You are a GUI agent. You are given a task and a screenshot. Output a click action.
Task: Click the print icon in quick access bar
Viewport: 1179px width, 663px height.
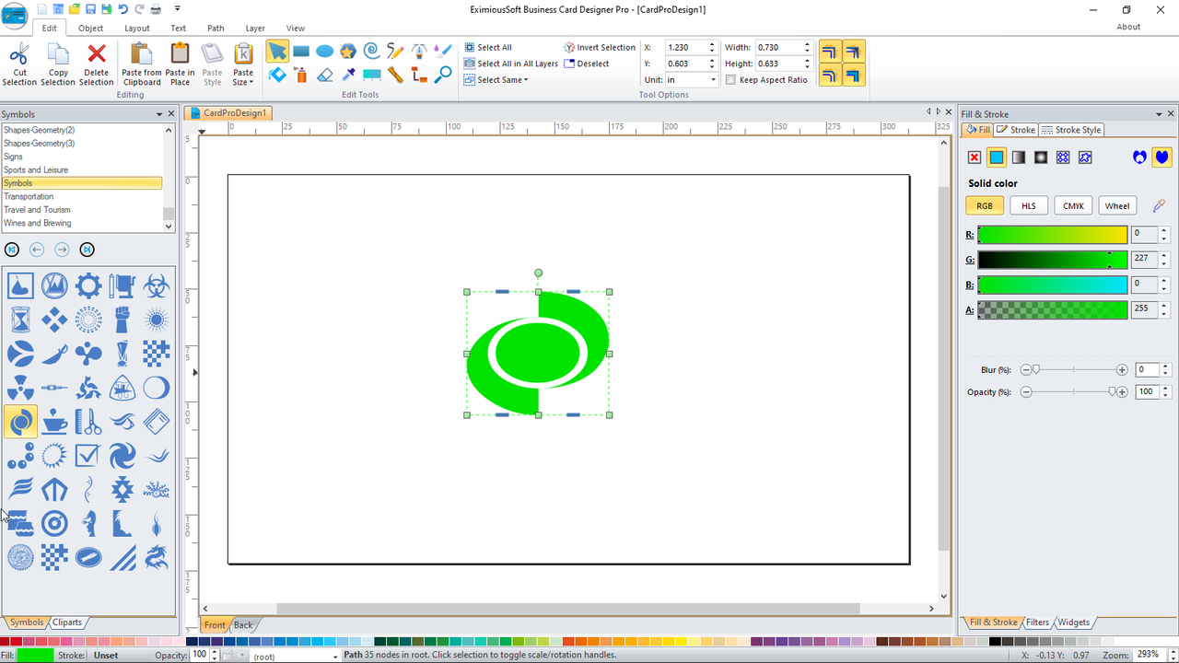pyautogui.click(x=156, y=9)
